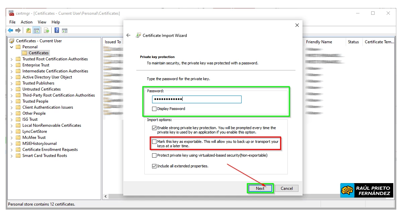Go back using the wizard's back arrow
402x218 pixels.
pyautogui.click(x=128, y=35)
